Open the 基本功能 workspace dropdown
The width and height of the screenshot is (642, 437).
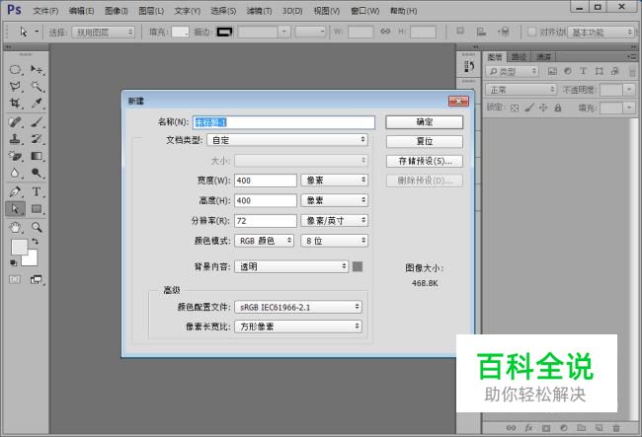pyautogui.click(x=602, y=32)
